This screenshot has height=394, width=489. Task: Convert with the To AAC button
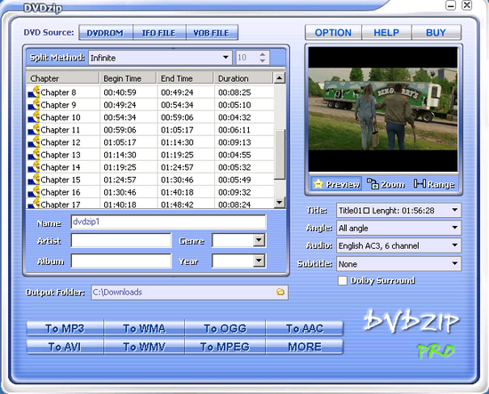(305, 328)
